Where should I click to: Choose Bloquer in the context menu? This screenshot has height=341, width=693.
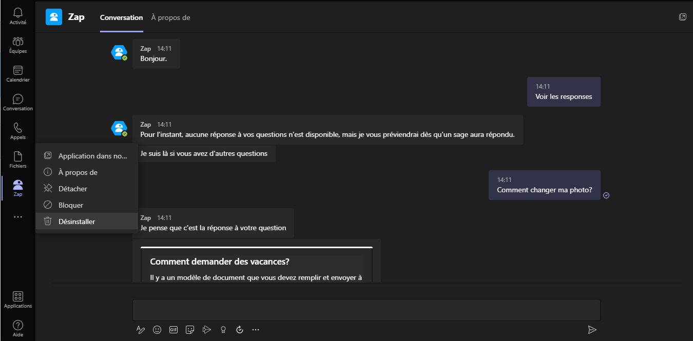pos(87,205)
